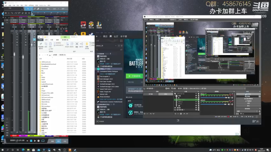Mute first mixer channel in Studio One

click(x=17, y=34)
